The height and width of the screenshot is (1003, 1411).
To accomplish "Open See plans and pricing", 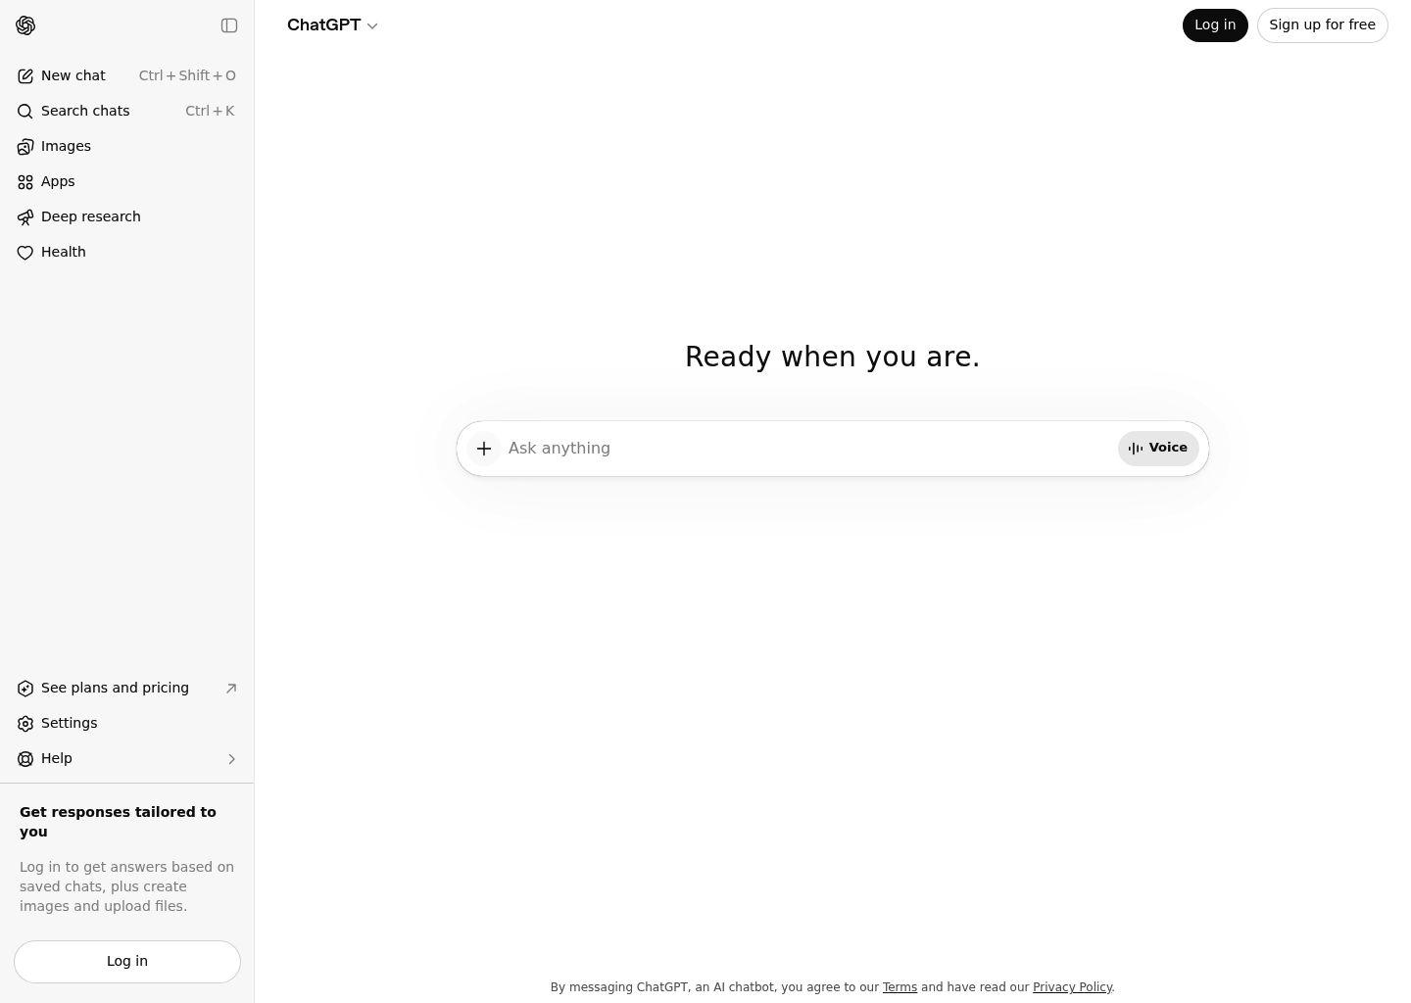I will [115, 689].
